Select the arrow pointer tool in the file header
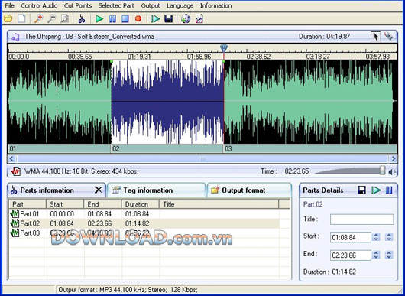 pyautogui.click(x=375, y=37)
